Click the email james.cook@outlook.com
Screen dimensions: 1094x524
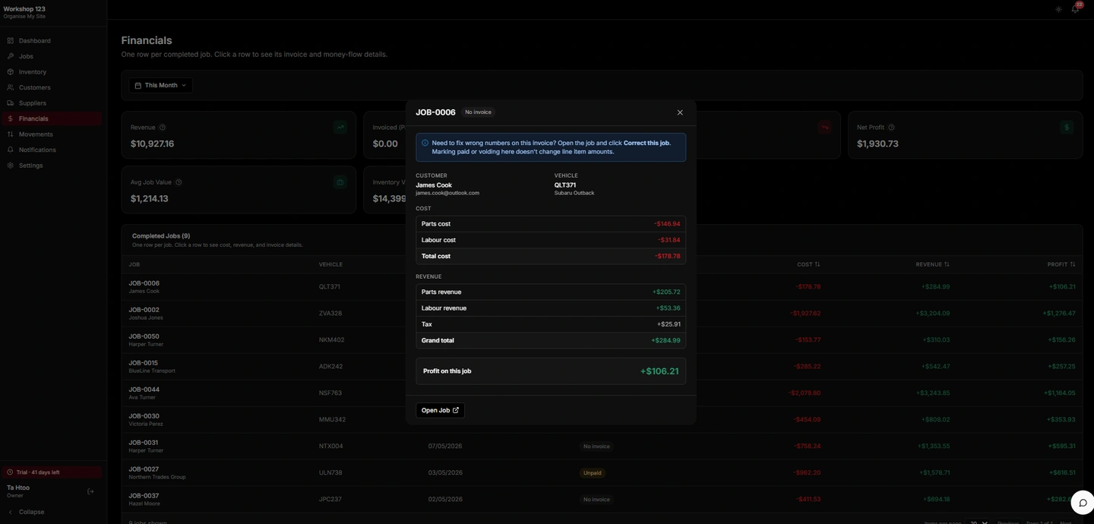coord(447,193)
